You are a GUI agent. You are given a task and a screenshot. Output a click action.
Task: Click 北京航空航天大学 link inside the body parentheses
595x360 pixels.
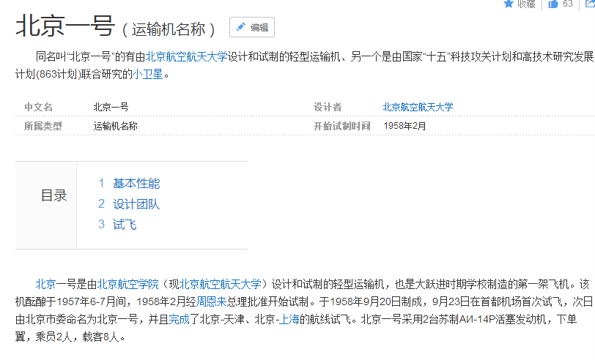tap(220, 284)
